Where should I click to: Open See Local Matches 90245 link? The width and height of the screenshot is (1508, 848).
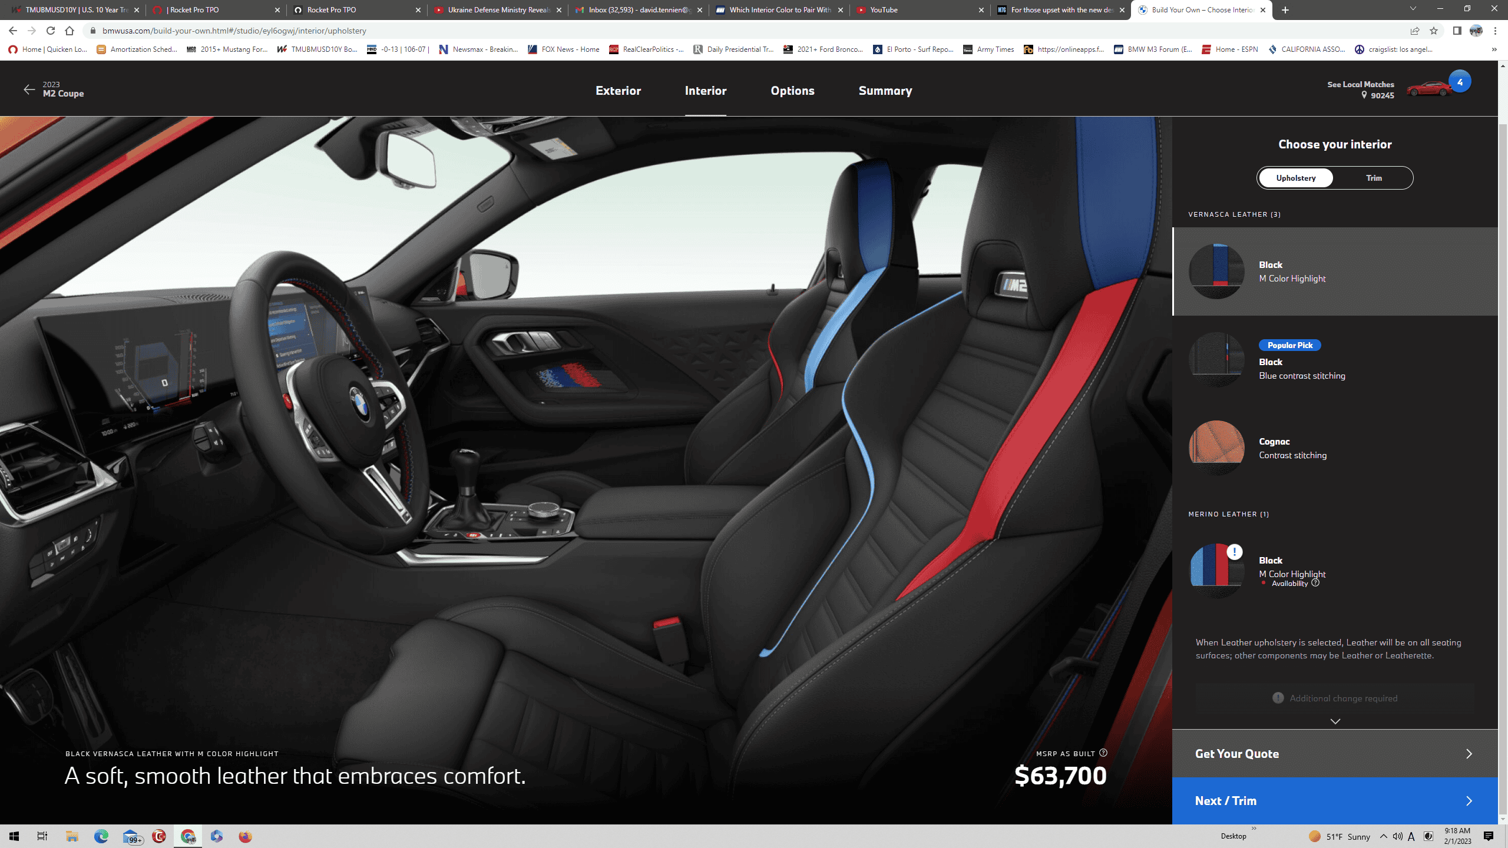1360,90
